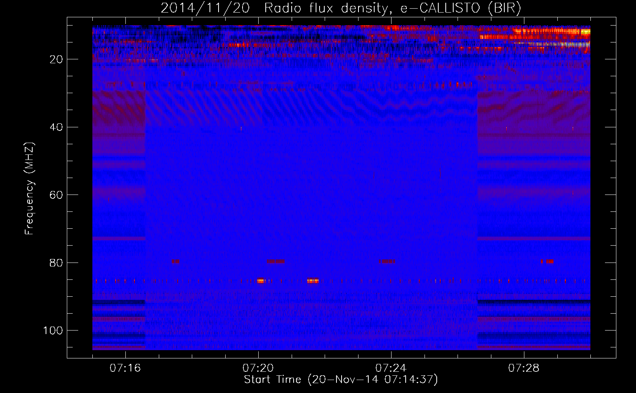Click the 07:20 time tick label
Viewport: 636px width, 393px height.
[258, 368]
